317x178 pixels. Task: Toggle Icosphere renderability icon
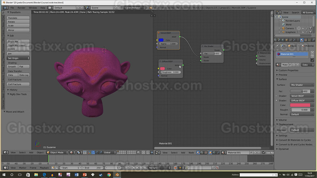coord(311,32)
